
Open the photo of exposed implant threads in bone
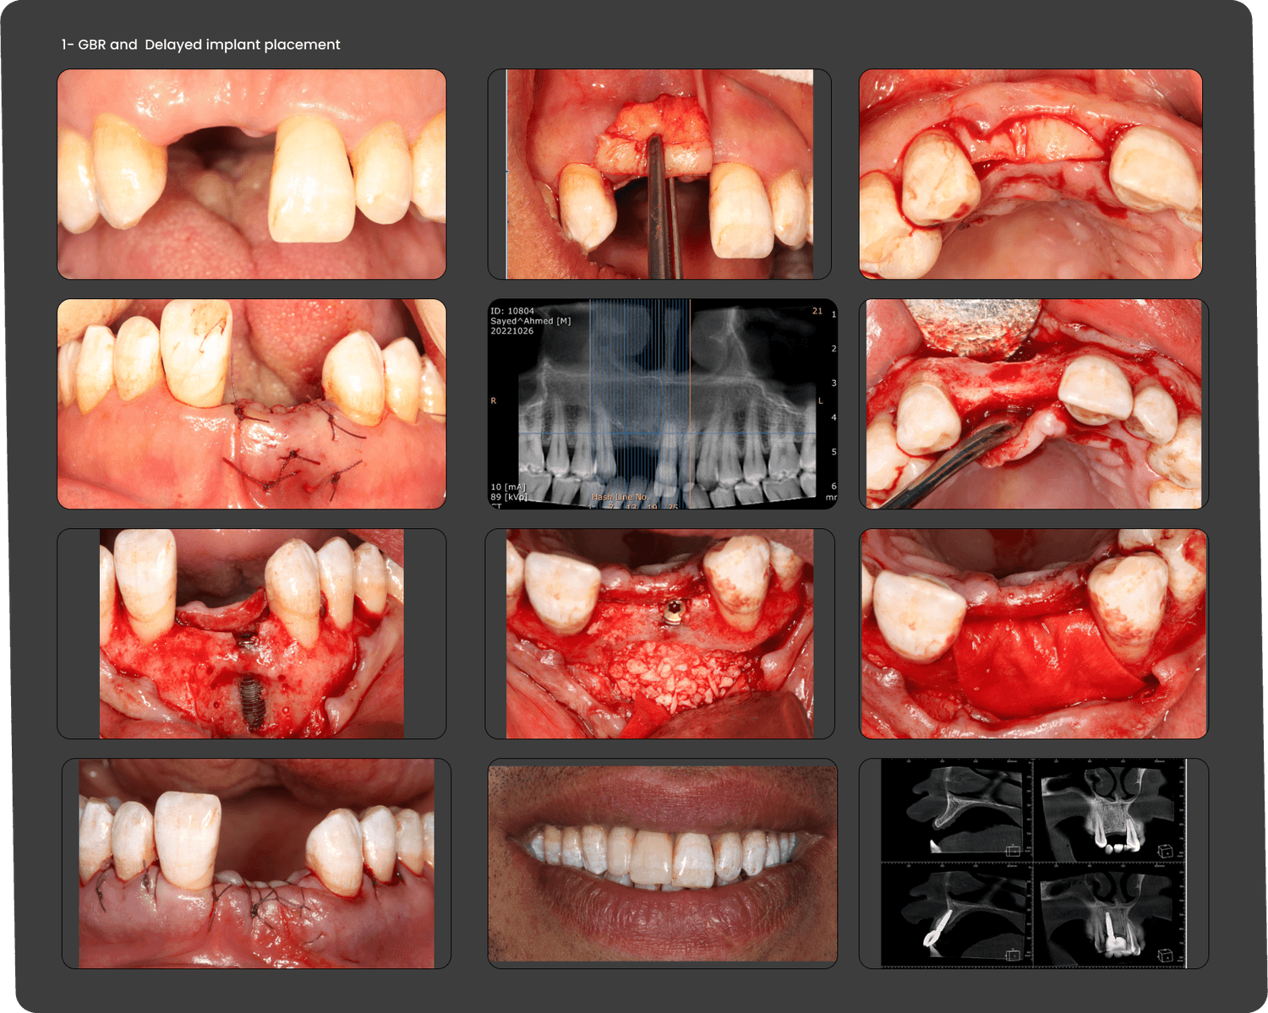pos(251,634)
